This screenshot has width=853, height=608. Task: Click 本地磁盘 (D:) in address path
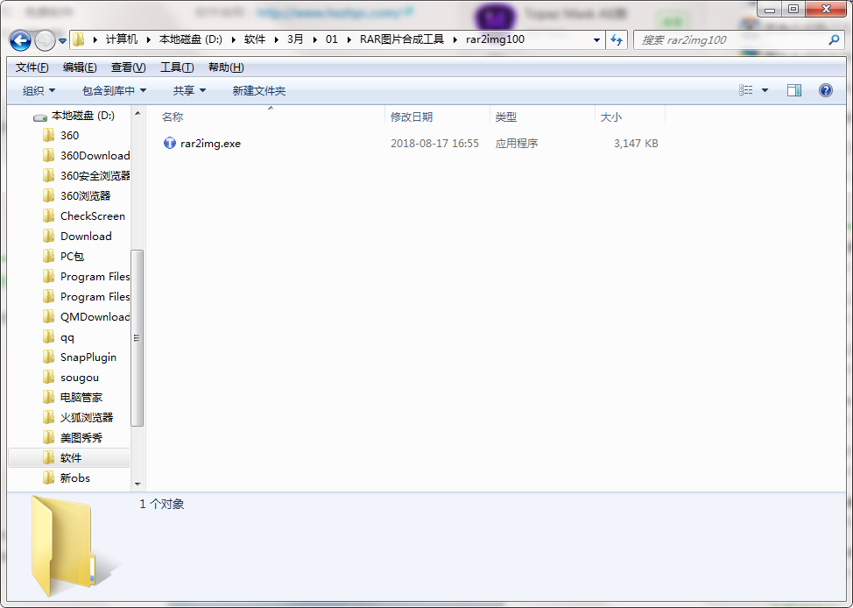(190, 39)
